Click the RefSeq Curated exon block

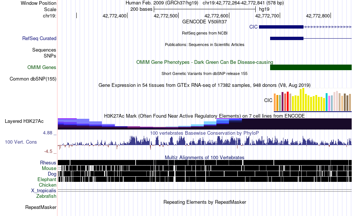[x=287, y=39]
